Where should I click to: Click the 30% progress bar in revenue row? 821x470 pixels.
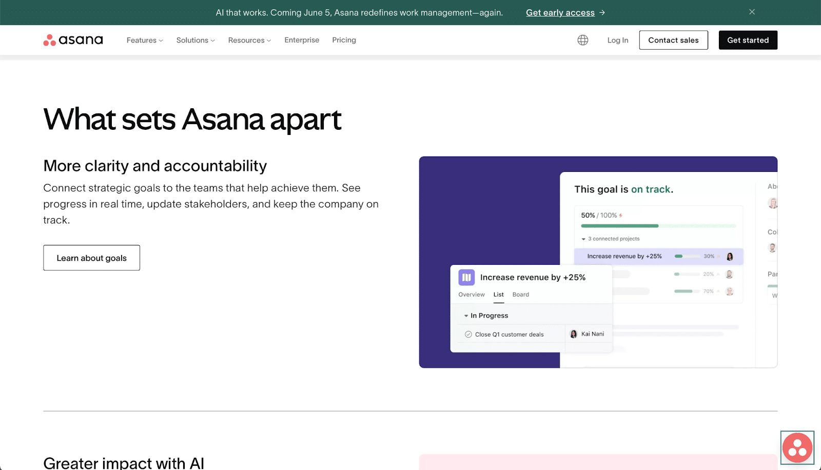point(687,256)
